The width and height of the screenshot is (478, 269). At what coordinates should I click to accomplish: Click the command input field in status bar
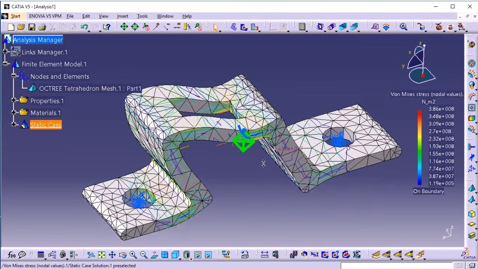click(397, 266)
